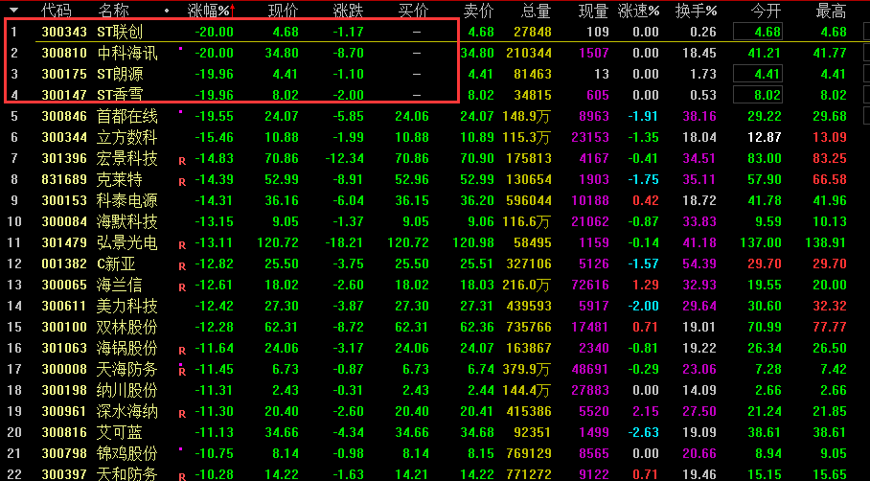Click the R marker beside C新亚
This screenshot has height=481, width=870.
pyautogui.click(x=181, y=265)
